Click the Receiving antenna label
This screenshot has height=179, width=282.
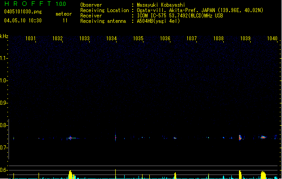pyautogui.click(x=103, y=21)
